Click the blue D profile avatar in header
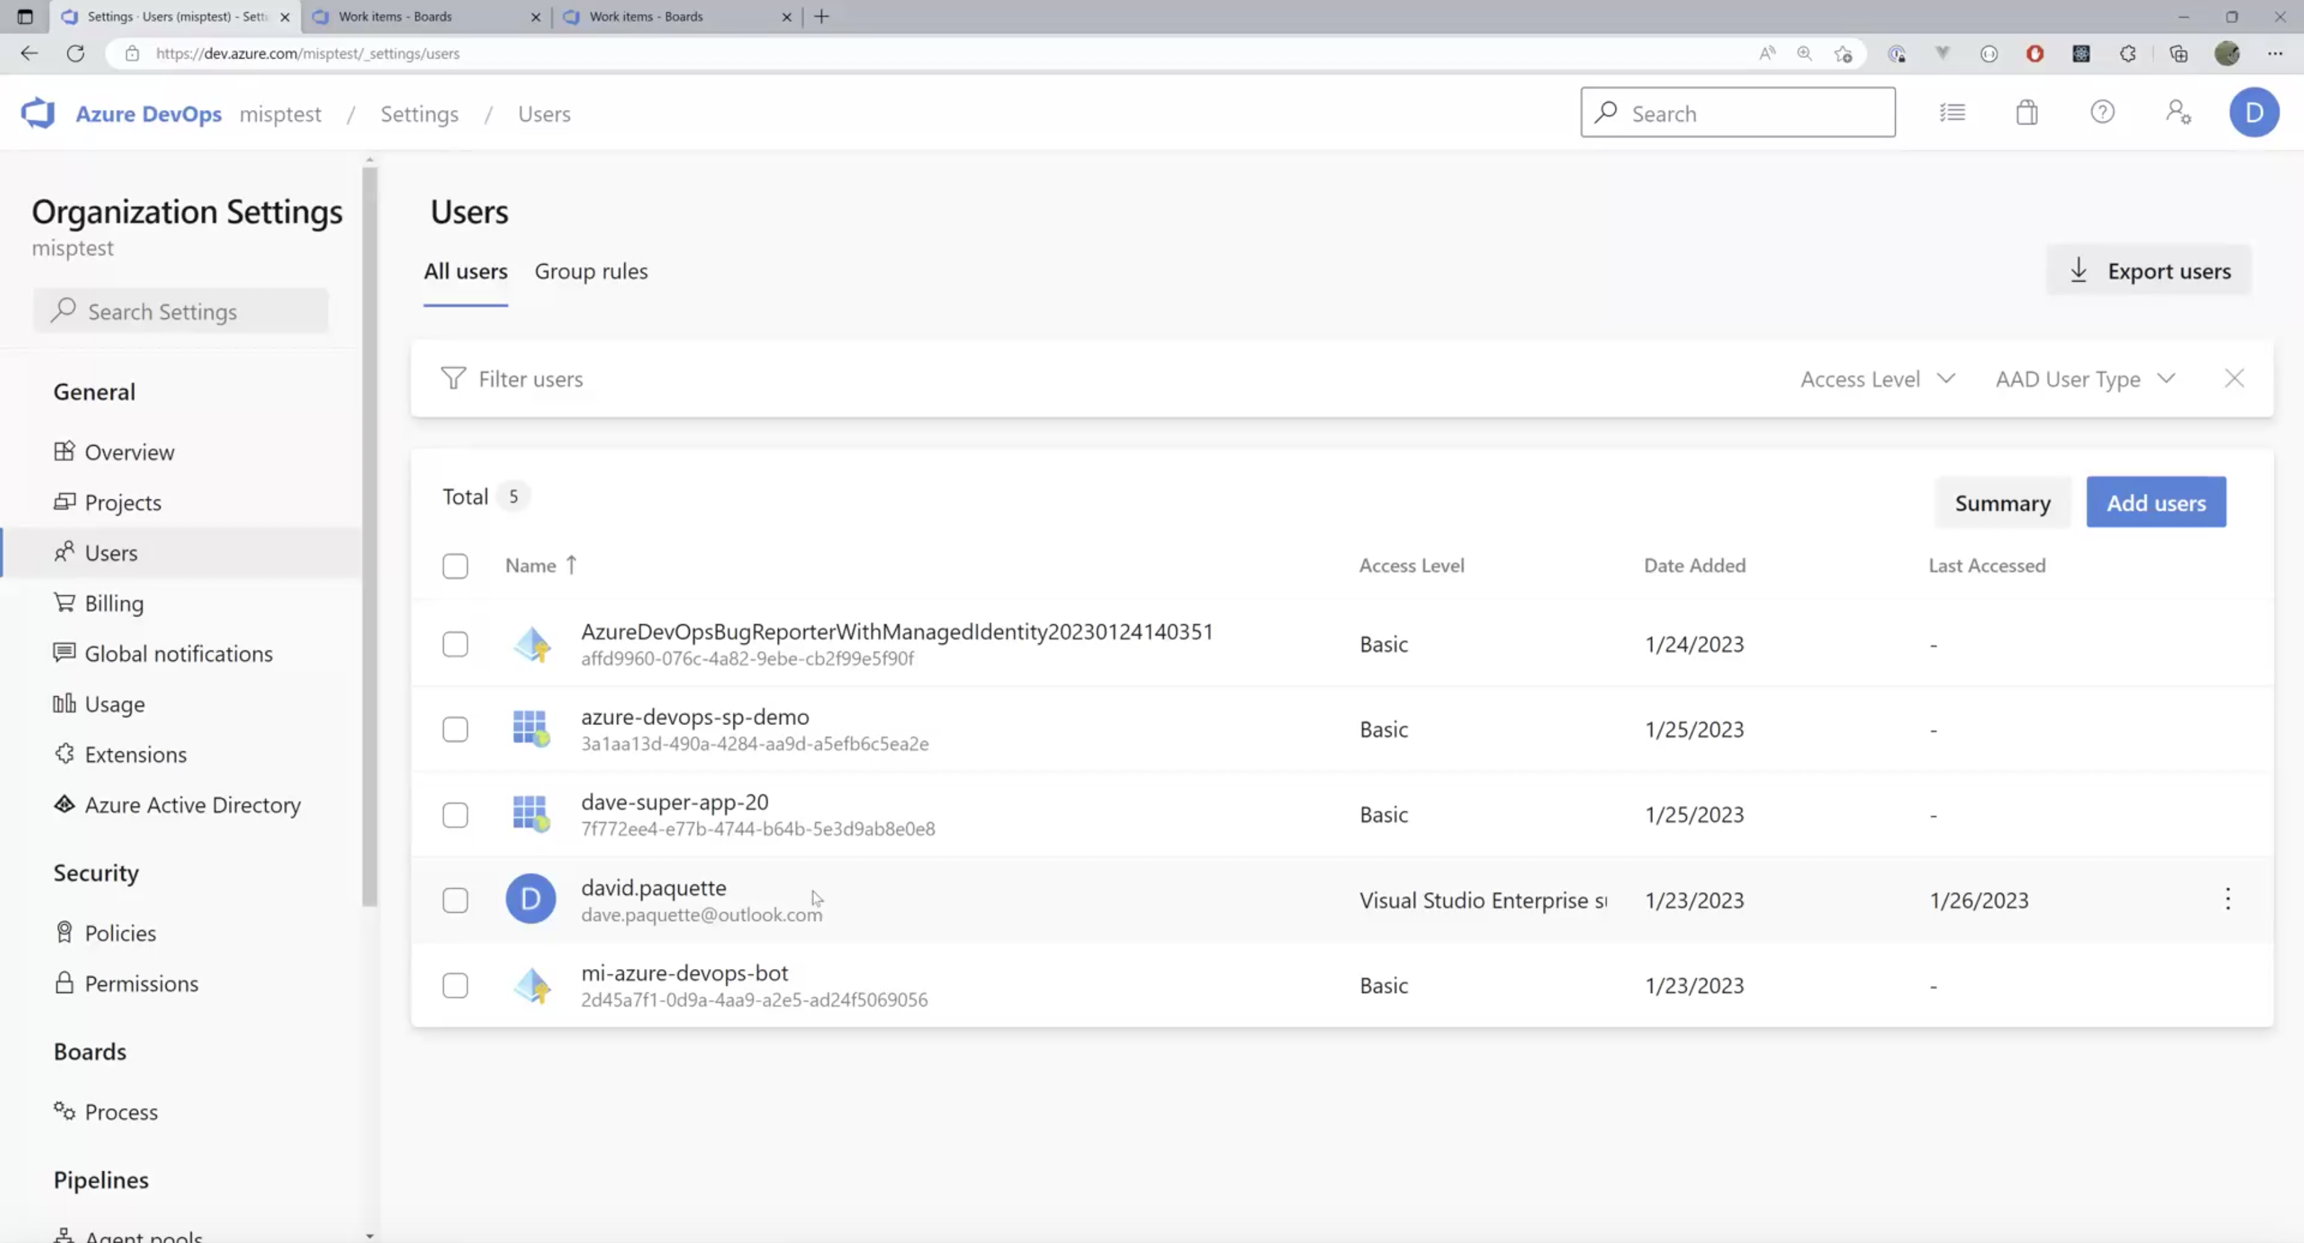 pos(2253,112)
